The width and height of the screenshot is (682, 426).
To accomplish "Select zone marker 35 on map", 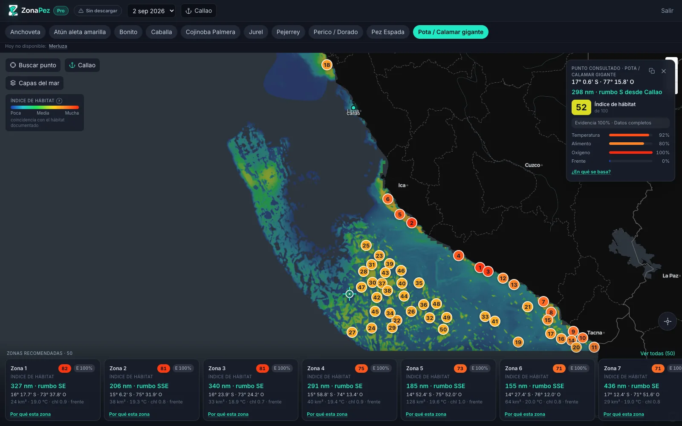I will click(419, 283).
